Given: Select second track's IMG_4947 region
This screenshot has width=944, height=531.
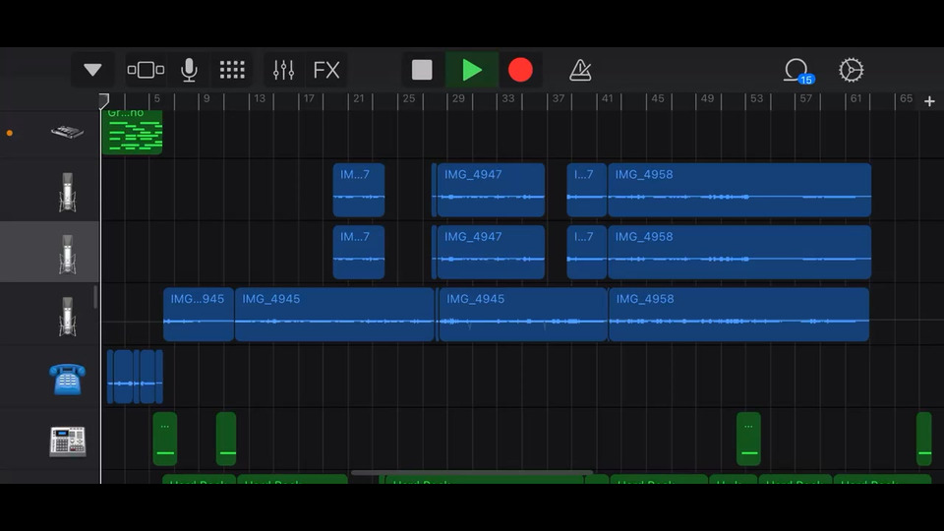Looking at the screenshot, I should click(491, 253).
